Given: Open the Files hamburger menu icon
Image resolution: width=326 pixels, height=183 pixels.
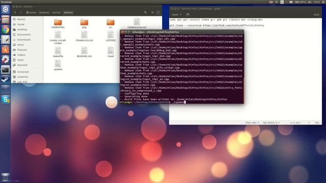Looking at the screenshot, I should (158, 12).
